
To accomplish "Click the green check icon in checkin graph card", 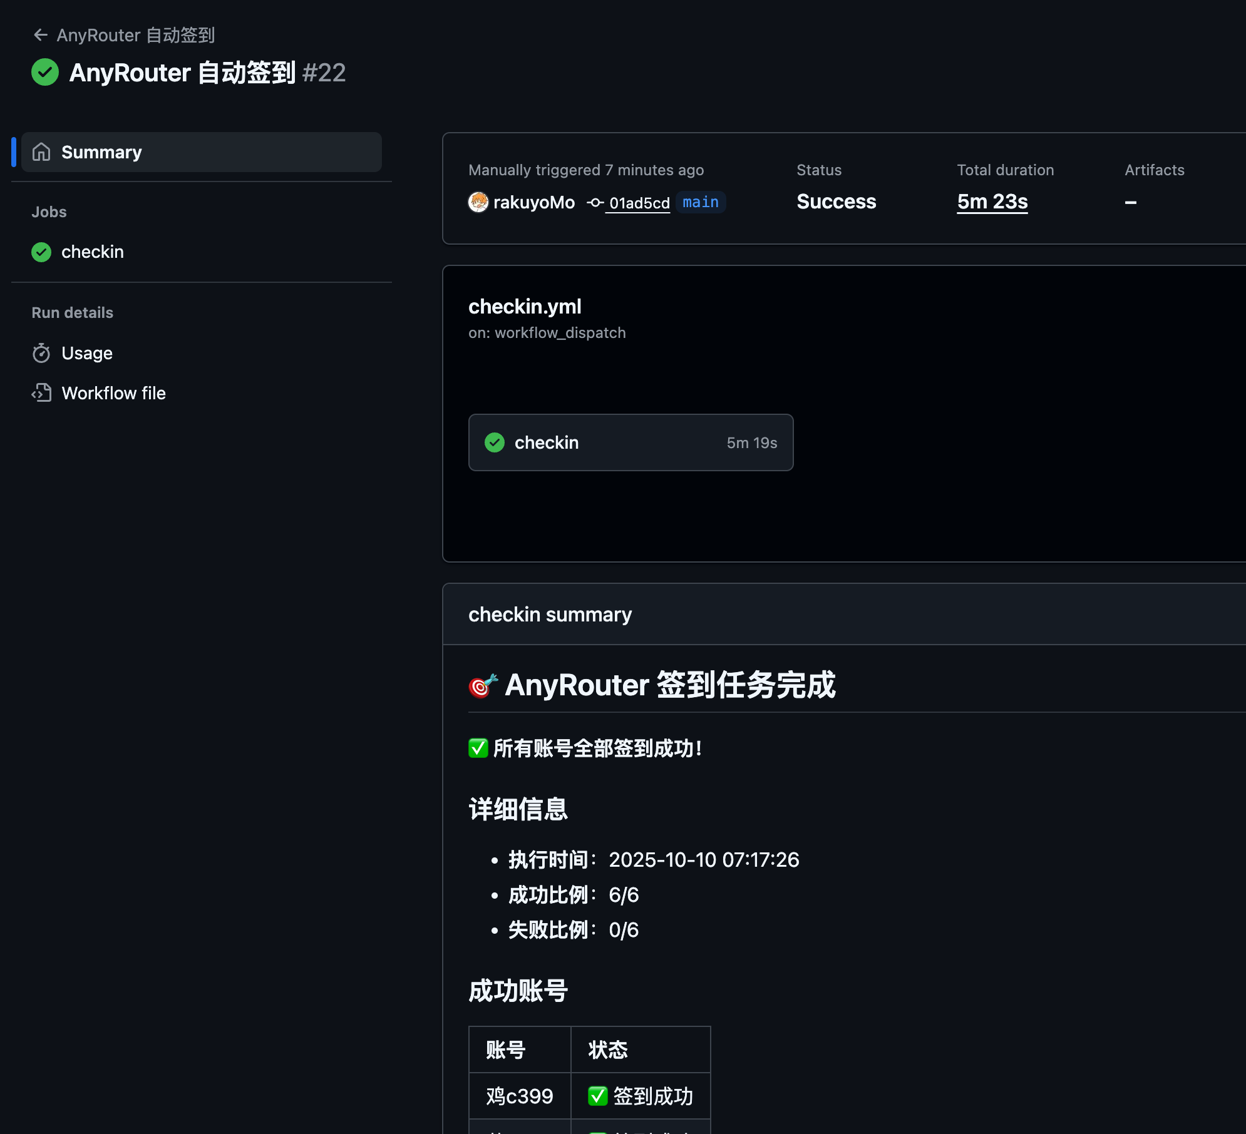I will 495,442.
